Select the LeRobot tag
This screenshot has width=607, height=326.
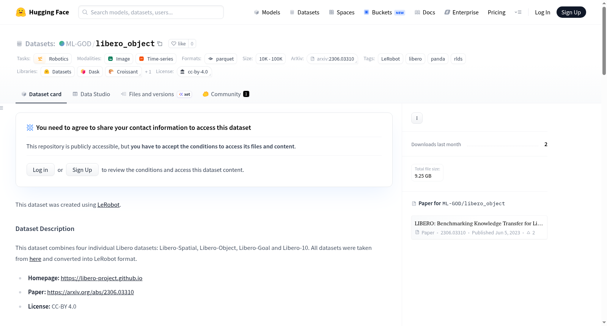[x=390, y=59]
